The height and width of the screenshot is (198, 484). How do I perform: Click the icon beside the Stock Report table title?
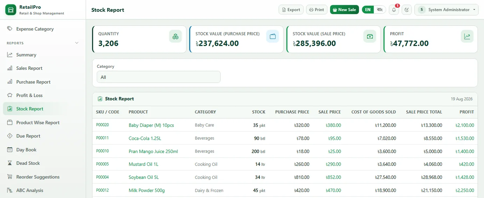tap(100, 99)
